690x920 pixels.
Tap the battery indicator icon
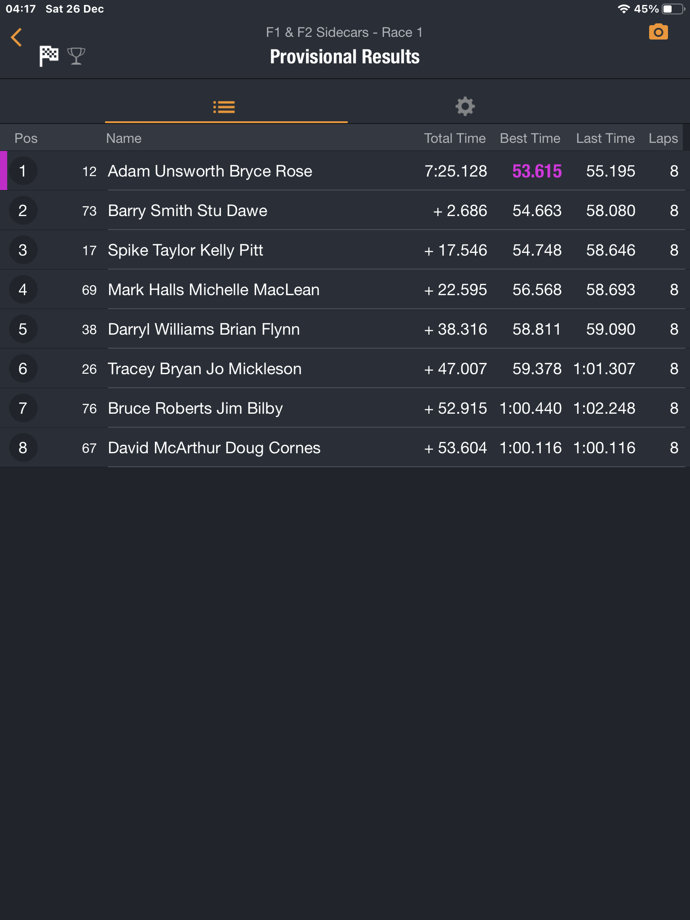[x=673, y=9]
